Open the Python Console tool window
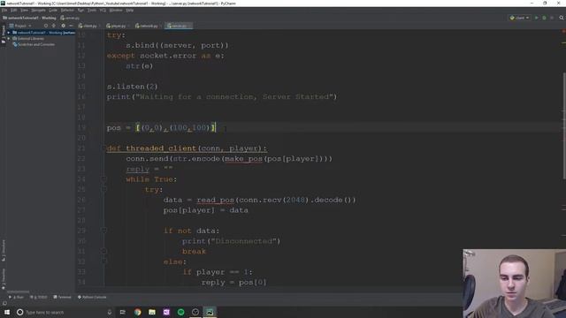 click(x=92, y=297)
